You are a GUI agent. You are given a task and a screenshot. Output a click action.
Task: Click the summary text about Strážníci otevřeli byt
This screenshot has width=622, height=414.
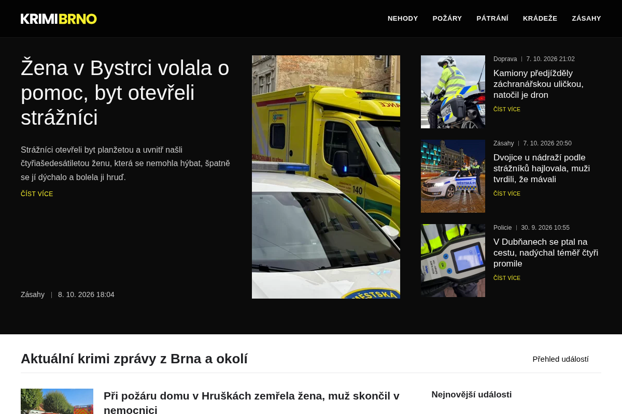125,164
